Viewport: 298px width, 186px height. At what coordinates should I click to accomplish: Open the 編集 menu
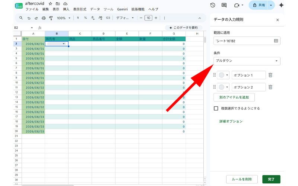point(45,9)
